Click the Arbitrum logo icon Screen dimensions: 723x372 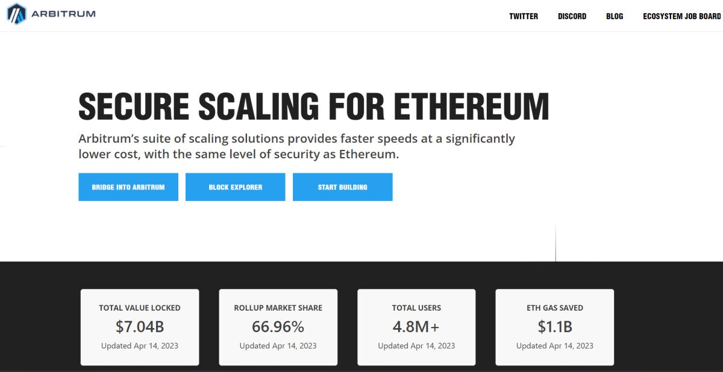(x=16, y=14)
